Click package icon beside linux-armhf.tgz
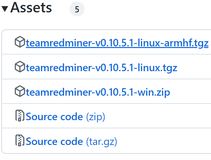Image resolution: width=211 pixels, height=160 pixels. click(x=20, y=42)
